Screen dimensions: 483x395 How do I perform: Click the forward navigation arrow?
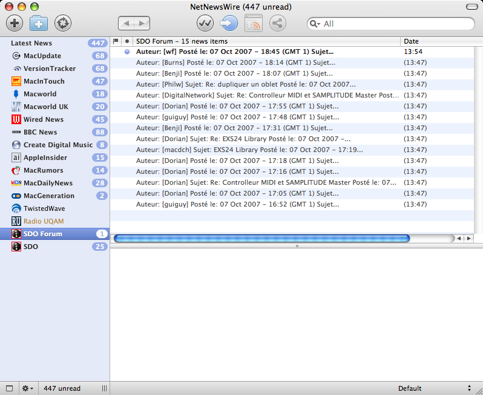coord(142,23)
